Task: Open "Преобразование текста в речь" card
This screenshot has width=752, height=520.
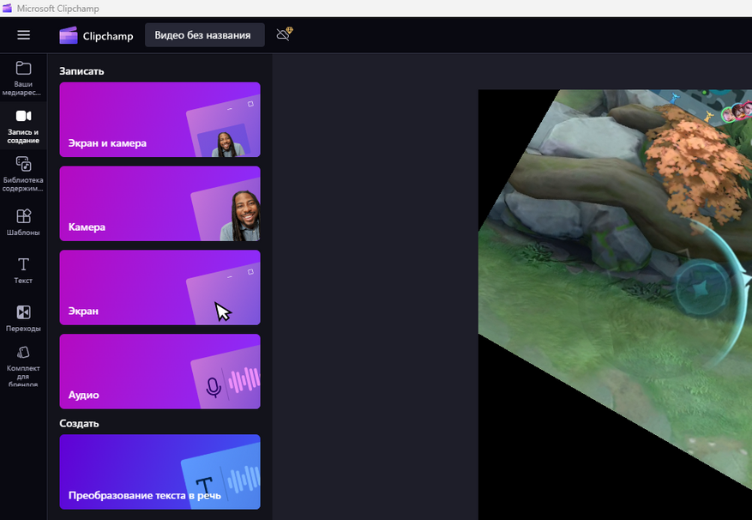Action: coord(159,472)
